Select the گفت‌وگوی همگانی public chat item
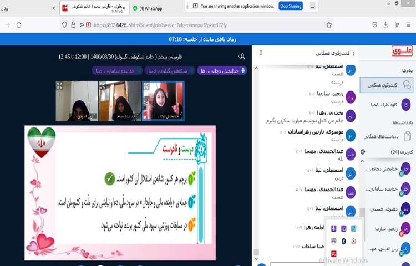Image resolution: width=416 pixels, height=266 pixels. pyautogui.click(x=386, y=85)
